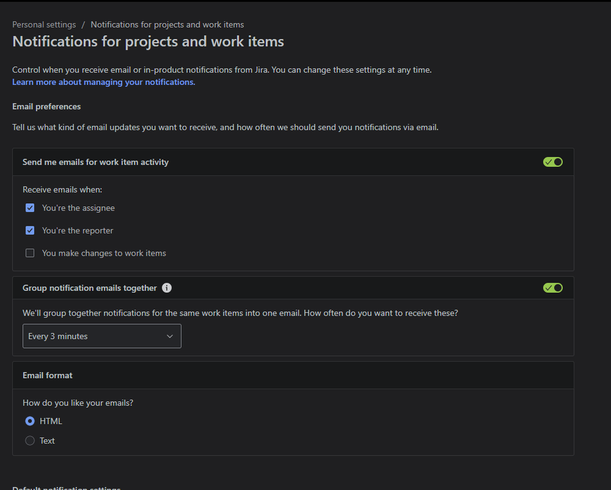Follow 'Learn more about managing your notifications'
This screenshot has width=611, height=490.
(103, 81)
